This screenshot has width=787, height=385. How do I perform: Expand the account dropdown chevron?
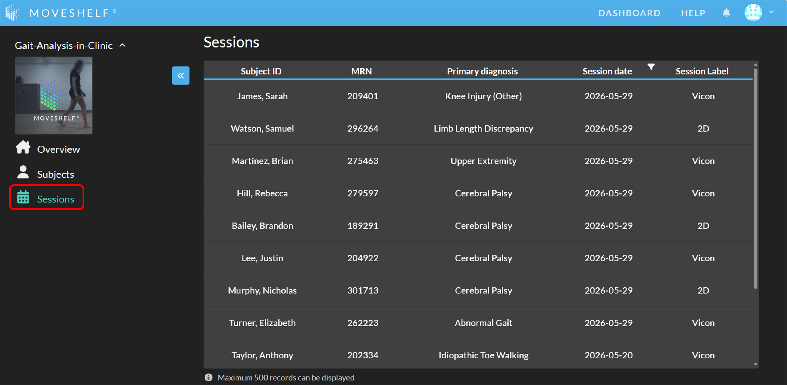(771, 12)
